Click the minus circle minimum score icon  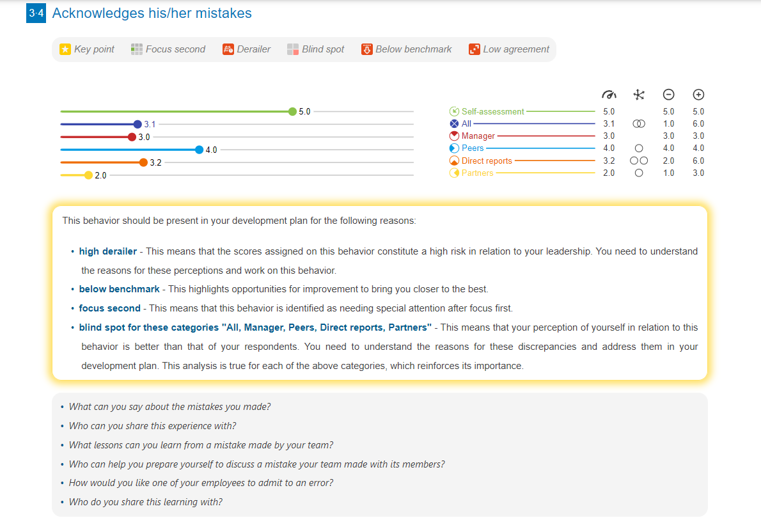pyautogui.click(x=668, y=94)
